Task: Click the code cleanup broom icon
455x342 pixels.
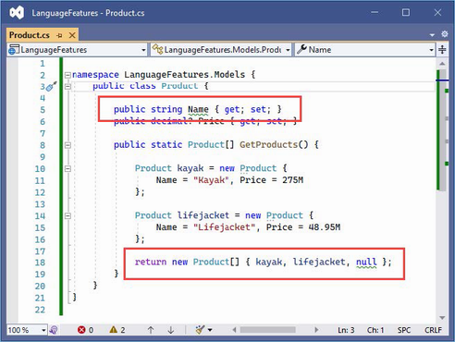Action: 200,330
